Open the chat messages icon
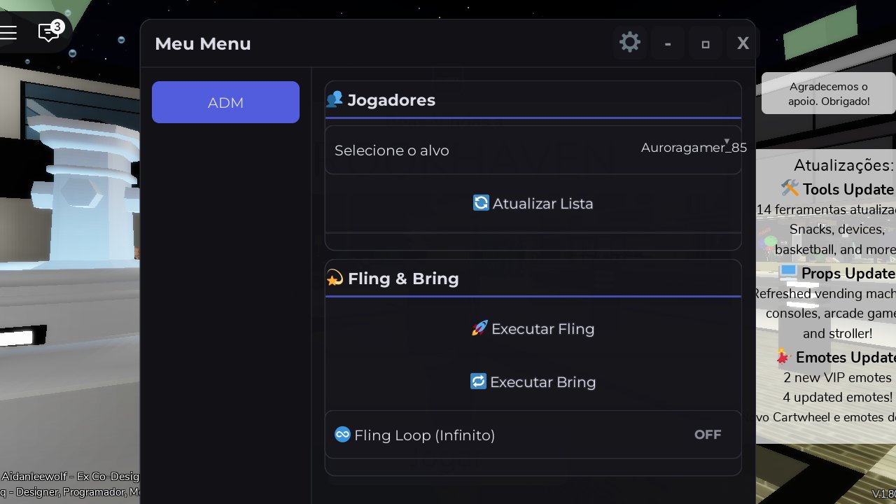Screen dimensions: 896x504 48,31
